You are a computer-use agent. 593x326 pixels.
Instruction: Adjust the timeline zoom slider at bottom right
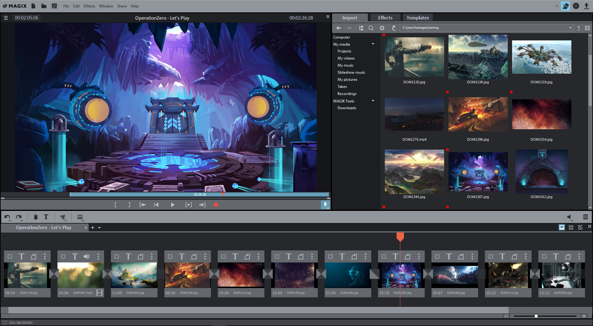point(536,316)
